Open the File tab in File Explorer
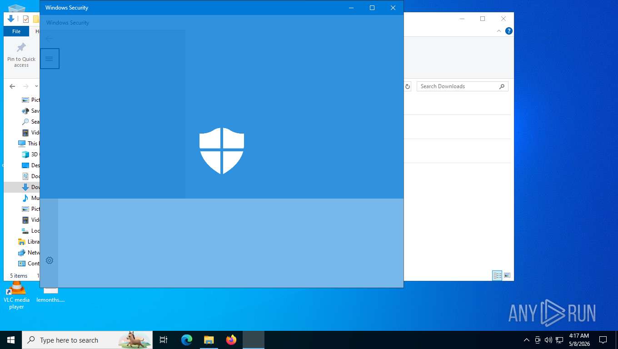 [16, 31]
